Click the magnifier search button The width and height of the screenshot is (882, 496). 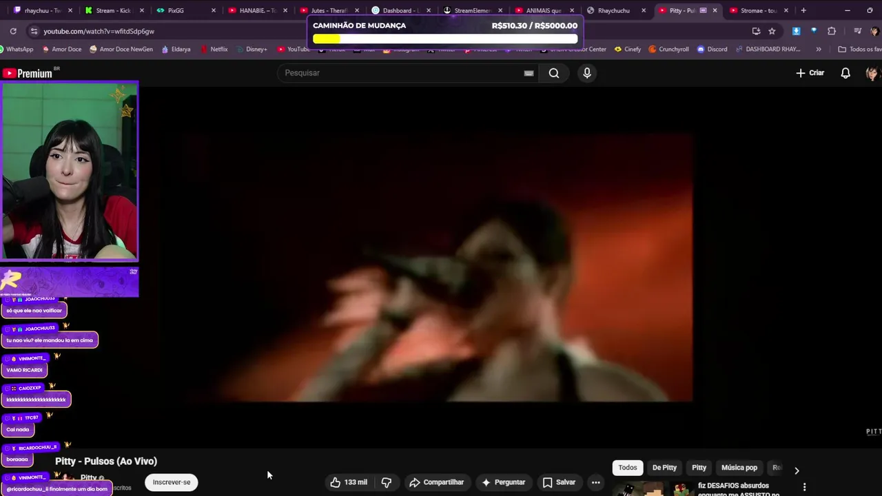point(554,73)
